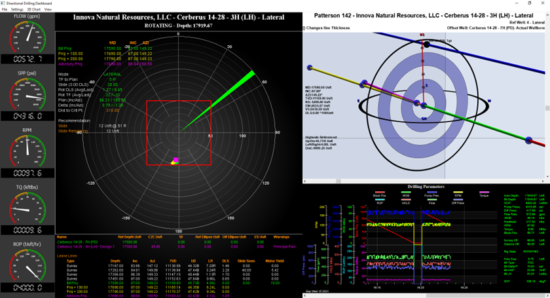The height and width of the screenshot is (298, 550).
Task: Open the 3D Chart menu
Action: click(34, 10)
